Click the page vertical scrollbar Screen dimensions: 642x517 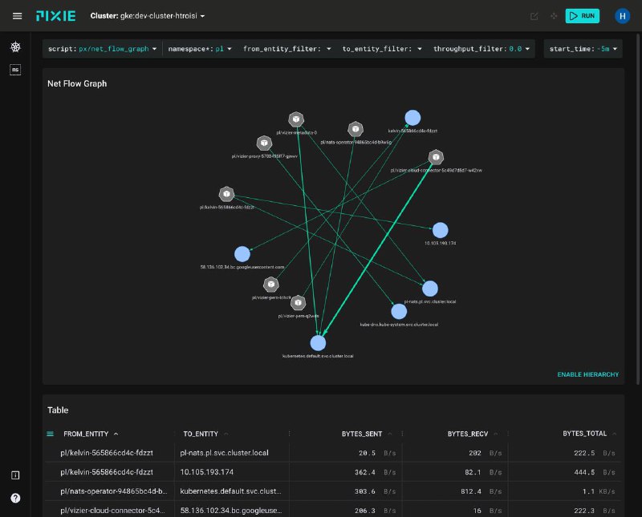pos(638,208)
